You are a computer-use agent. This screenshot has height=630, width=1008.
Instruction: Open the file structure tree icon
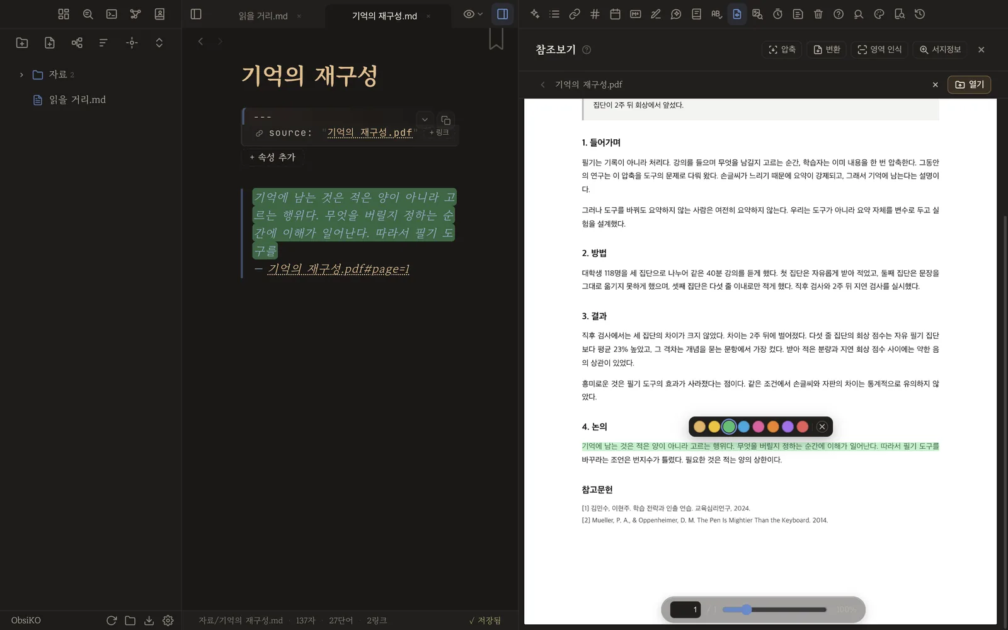point(77,43)
